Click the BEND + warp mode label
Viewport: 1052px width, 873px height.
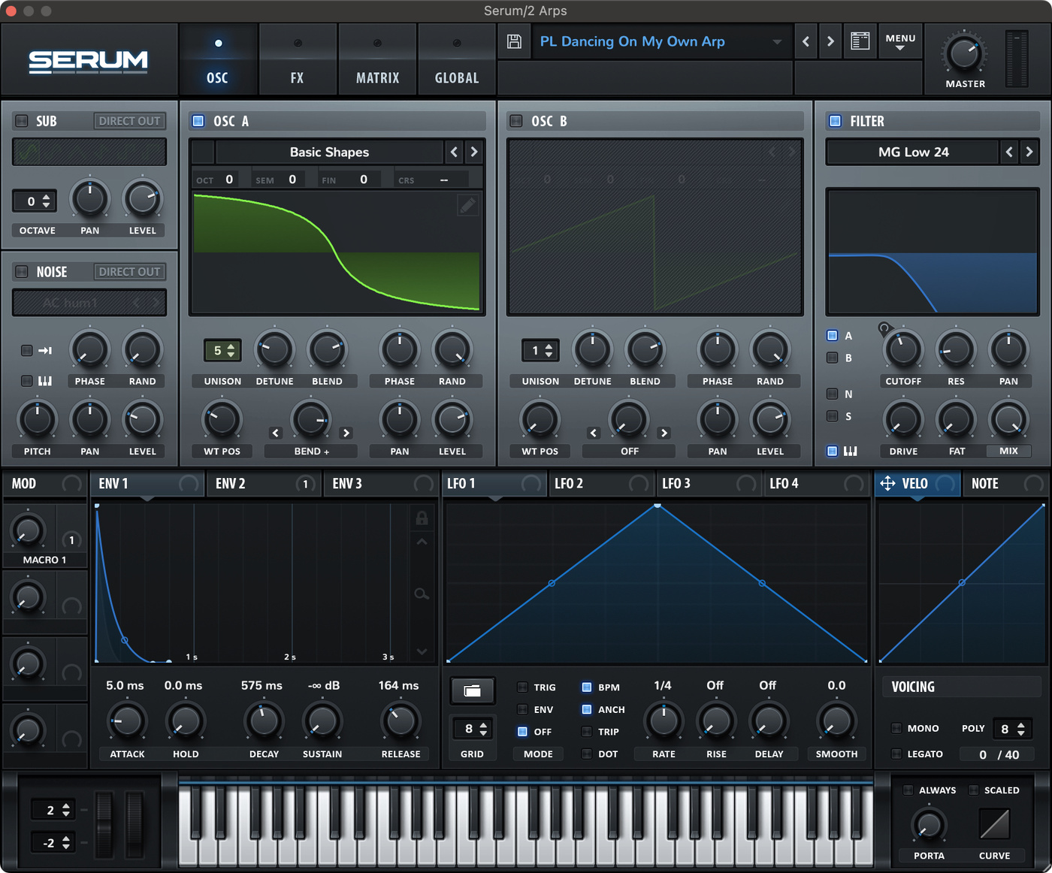[311, 452]
